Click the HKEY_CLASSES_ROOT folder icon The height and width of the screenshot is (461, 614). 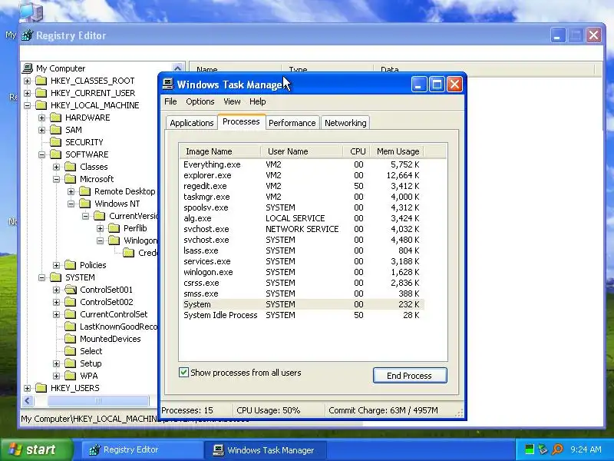pos(41,81)
